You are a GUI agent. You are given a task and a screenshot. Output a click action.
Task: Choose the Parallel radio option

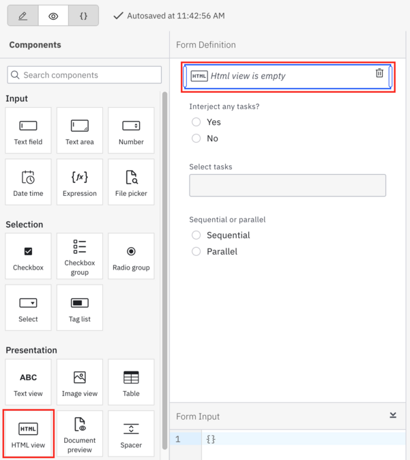[196, 251]
